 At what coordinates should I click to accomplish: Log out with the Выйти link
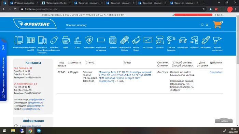pos(219,15)
